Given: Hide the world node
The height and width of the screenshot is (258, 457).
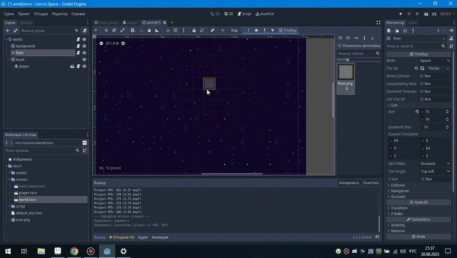Looking at the screenshot, I should pos(84,39).
